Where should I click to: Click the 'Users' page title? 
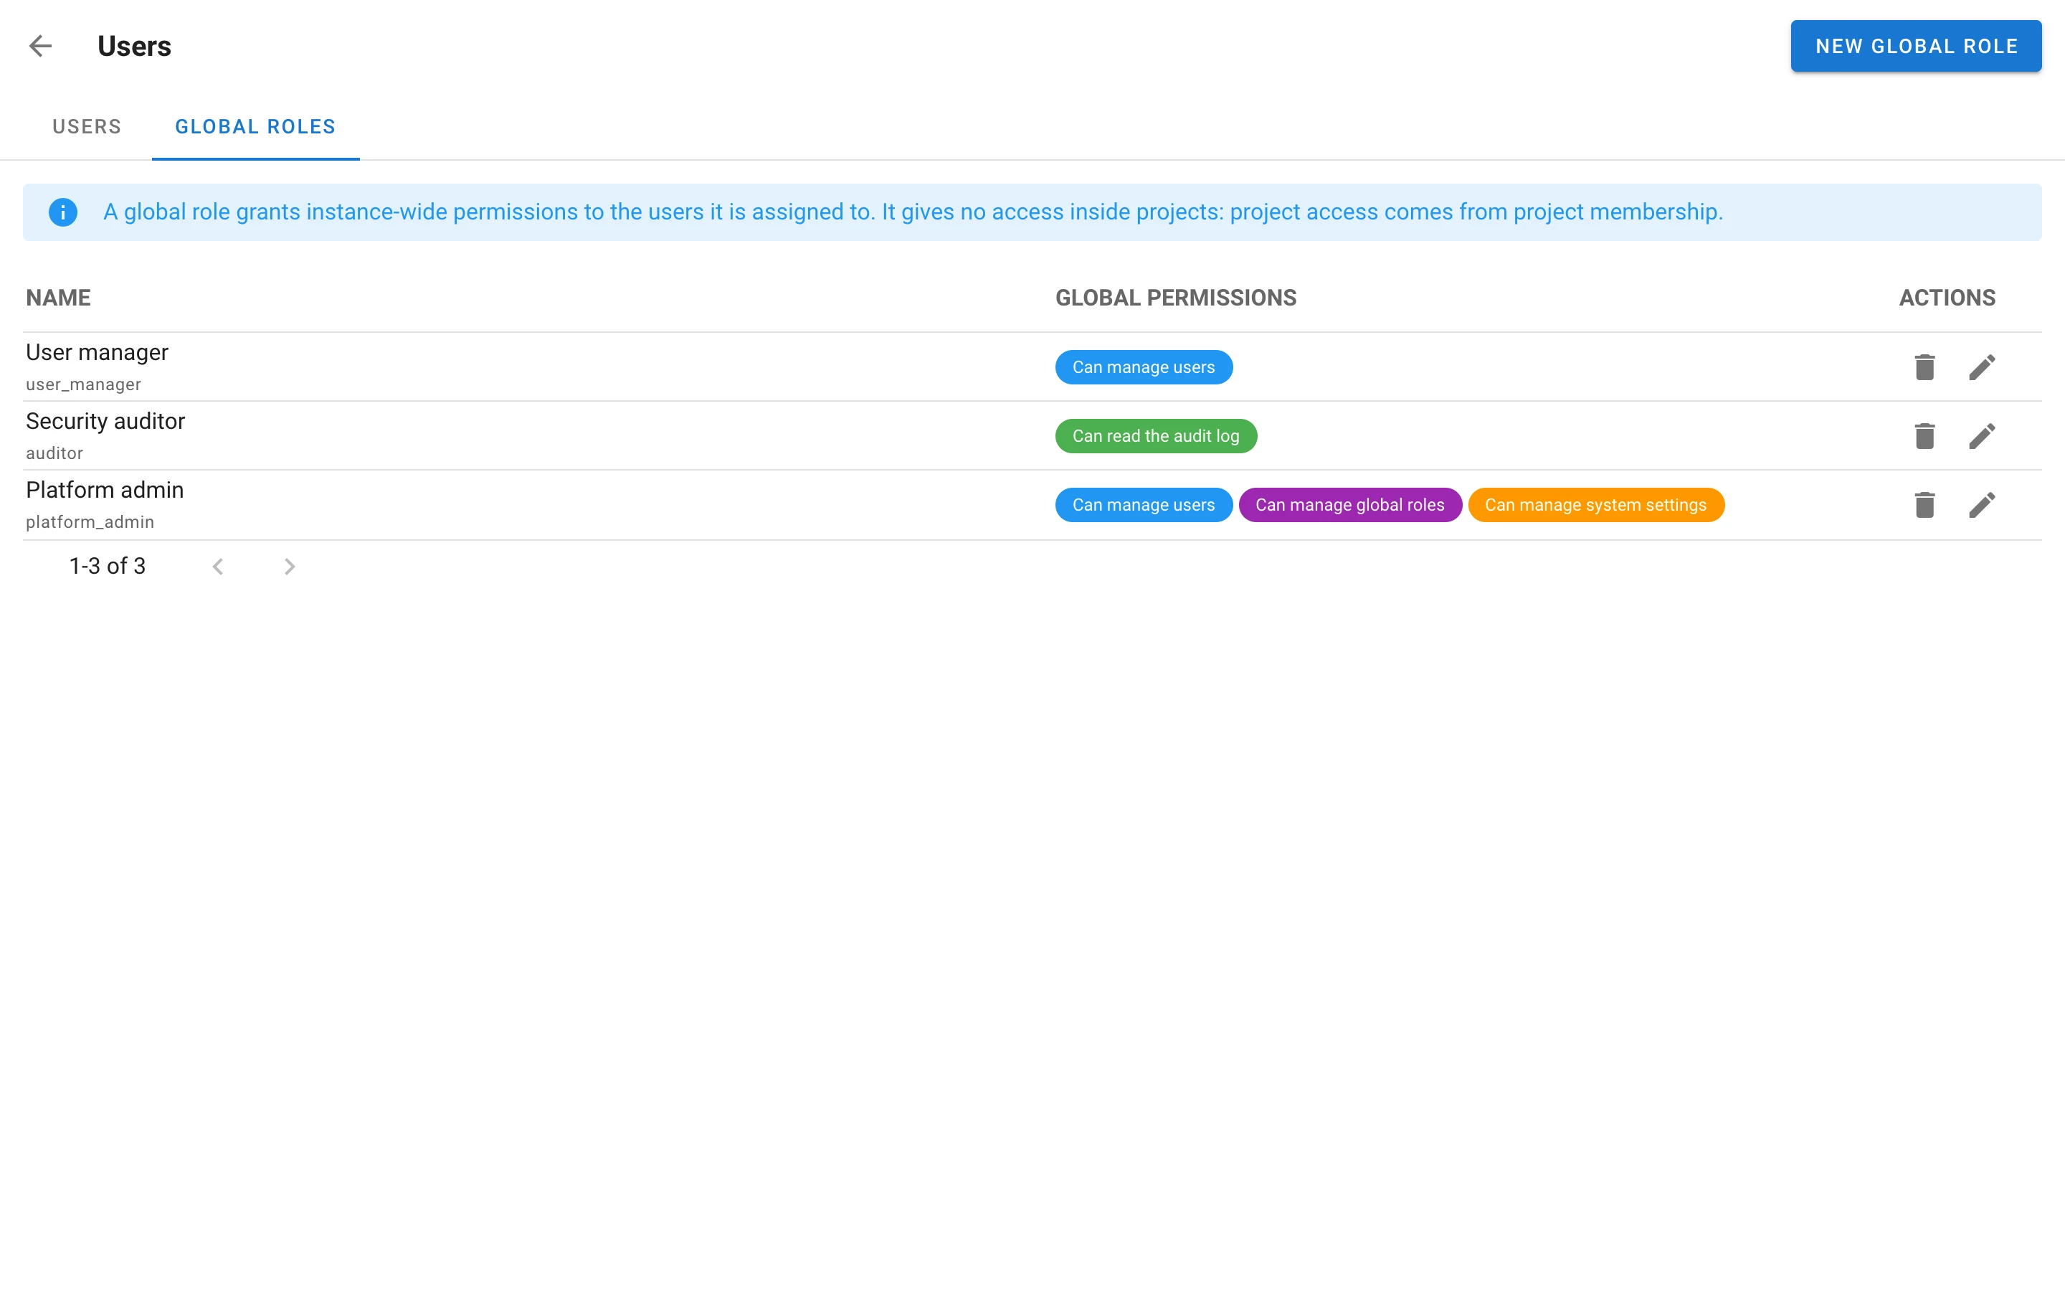click(134, 46)
